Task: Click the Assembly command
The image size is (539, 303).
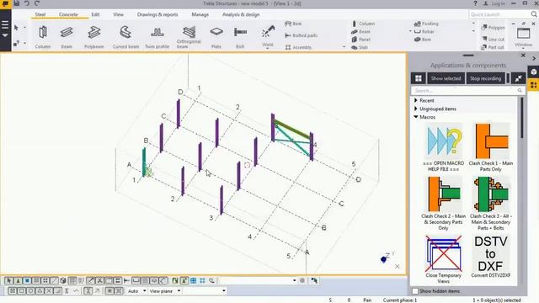Action: pos(298,47)
